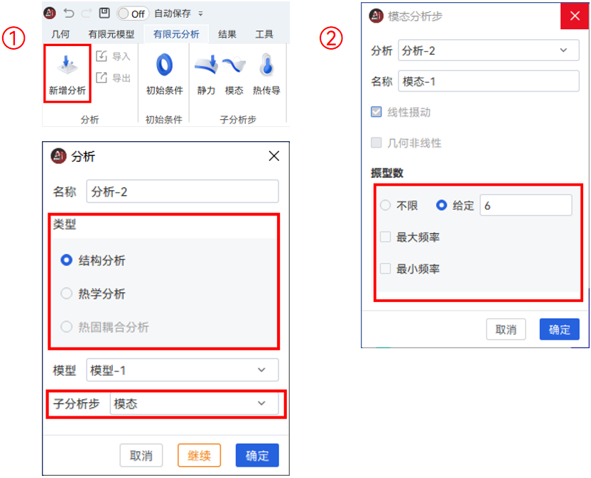Click the 静力 (Static) sub-step icon
Screen dimensions: 591x478
[206, 69]
